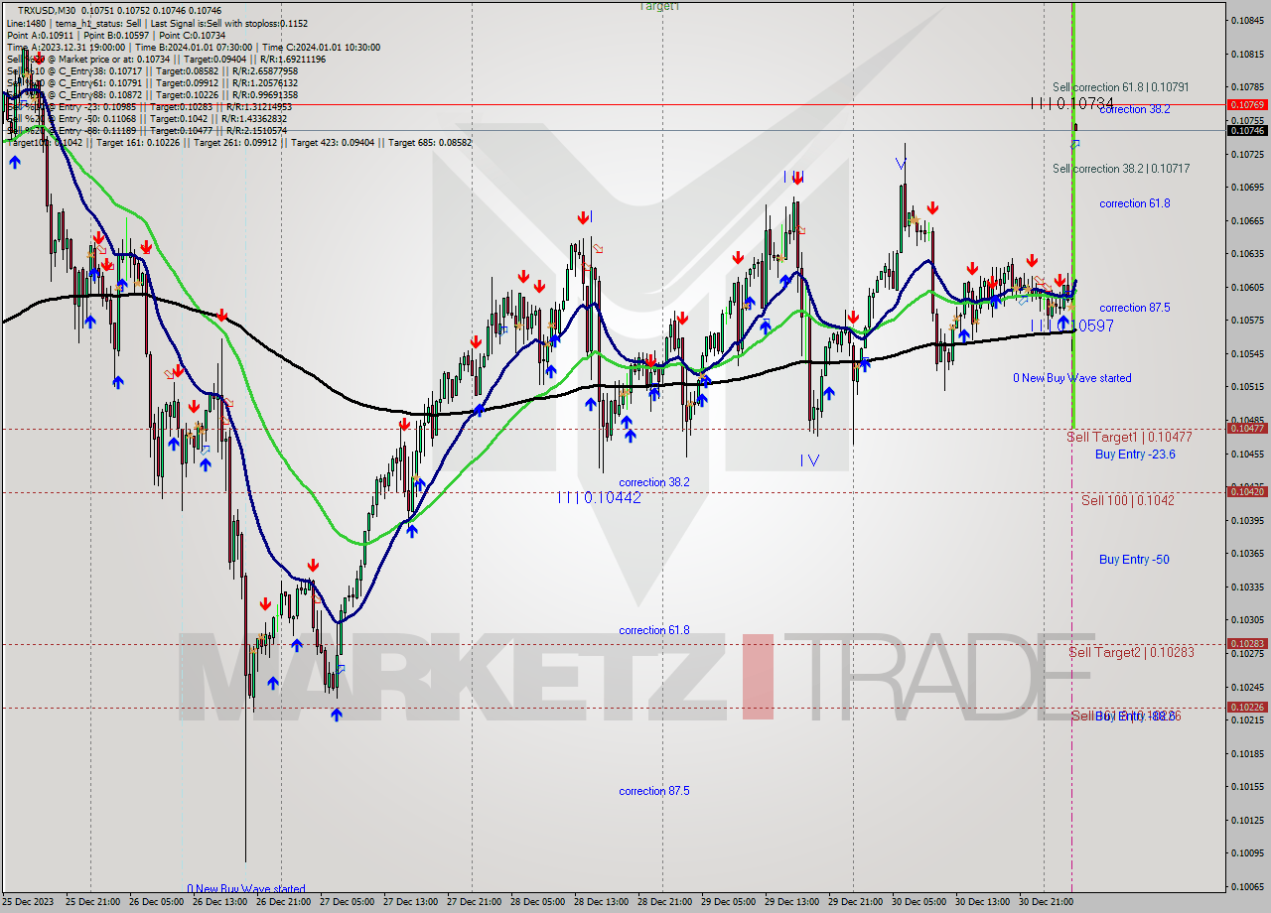Click 'Sell Target1 | 0.10477' label
The width and height of the screenshot is (1271, 913).
pos(1129,437)
